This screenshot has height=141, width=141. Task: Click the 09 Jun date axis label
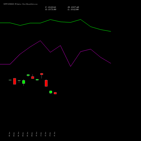click(32, 134)
